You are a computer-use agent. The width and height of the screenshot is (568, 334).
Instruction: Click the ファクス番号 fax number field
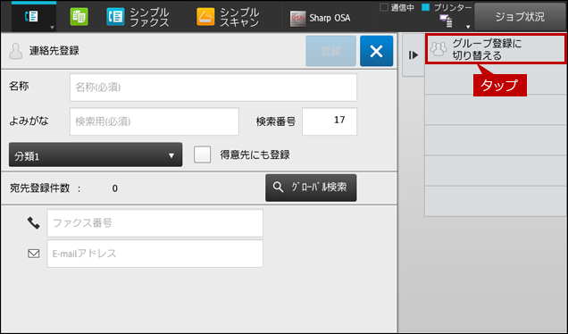(x=155, y=223)
